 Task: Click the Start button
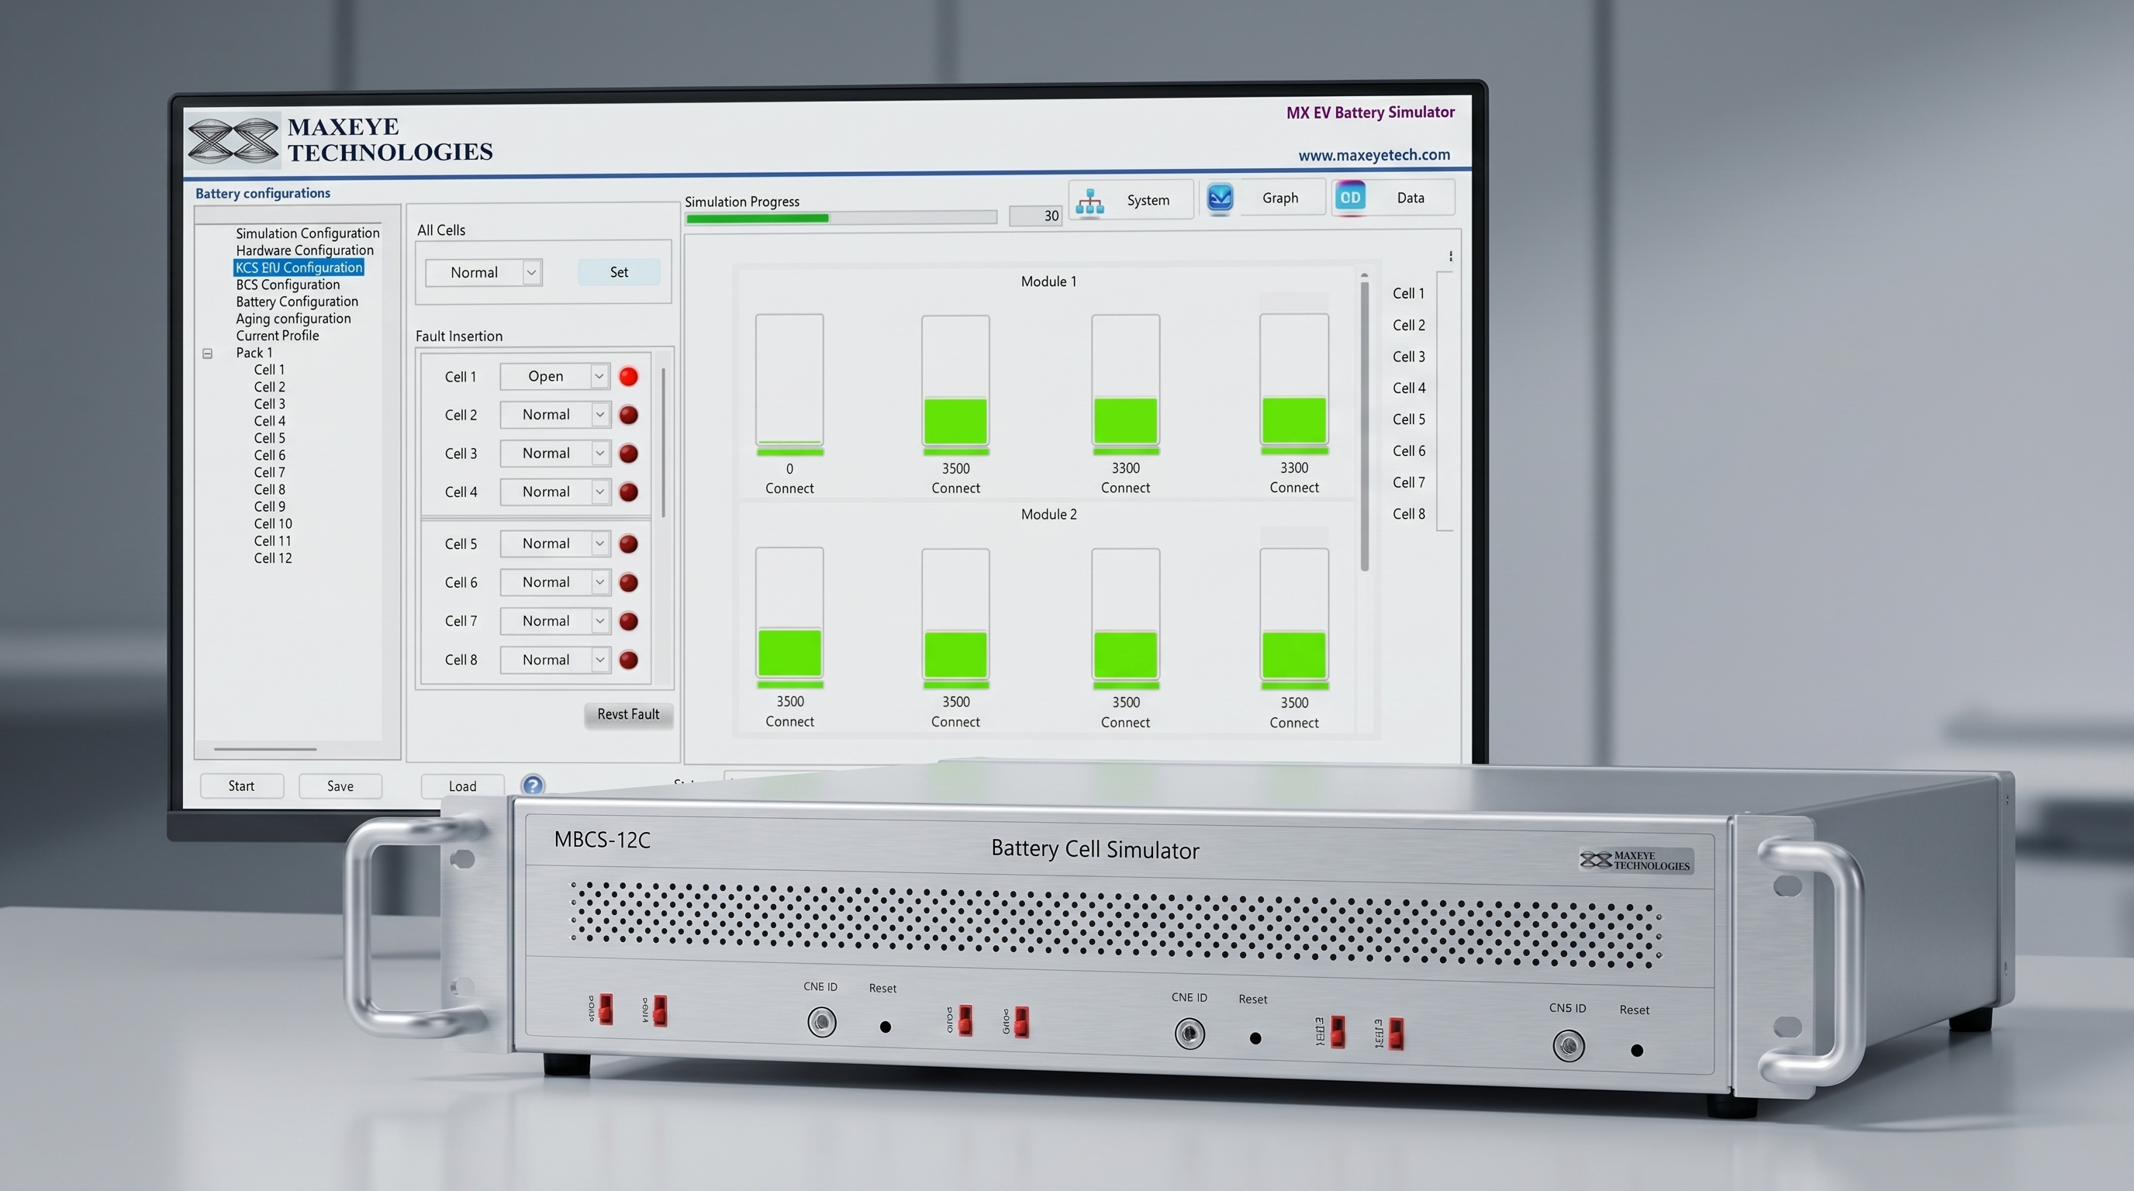pyautogui.click(x=241, y=786)
